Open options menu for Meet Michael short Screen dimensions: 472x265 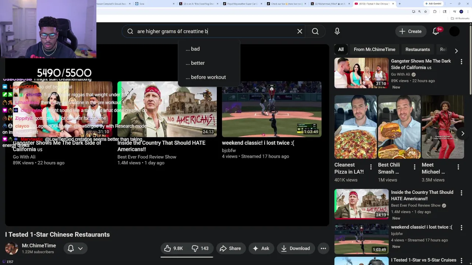pos(458,167)
